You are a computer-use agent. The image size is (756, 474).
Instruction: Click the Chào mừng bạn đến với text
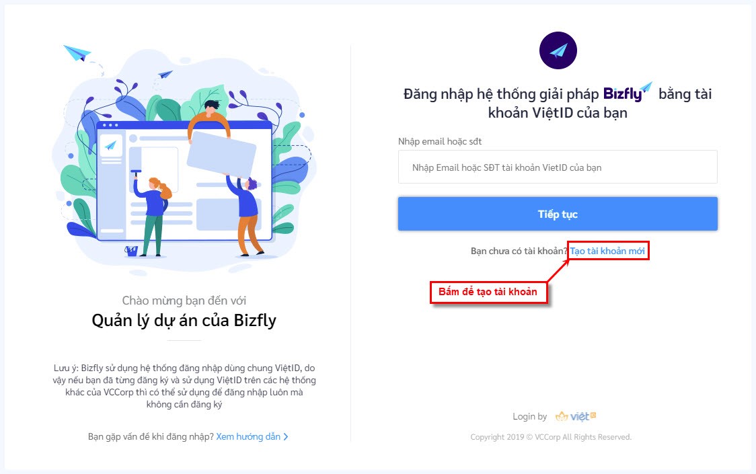click(184, 301)
